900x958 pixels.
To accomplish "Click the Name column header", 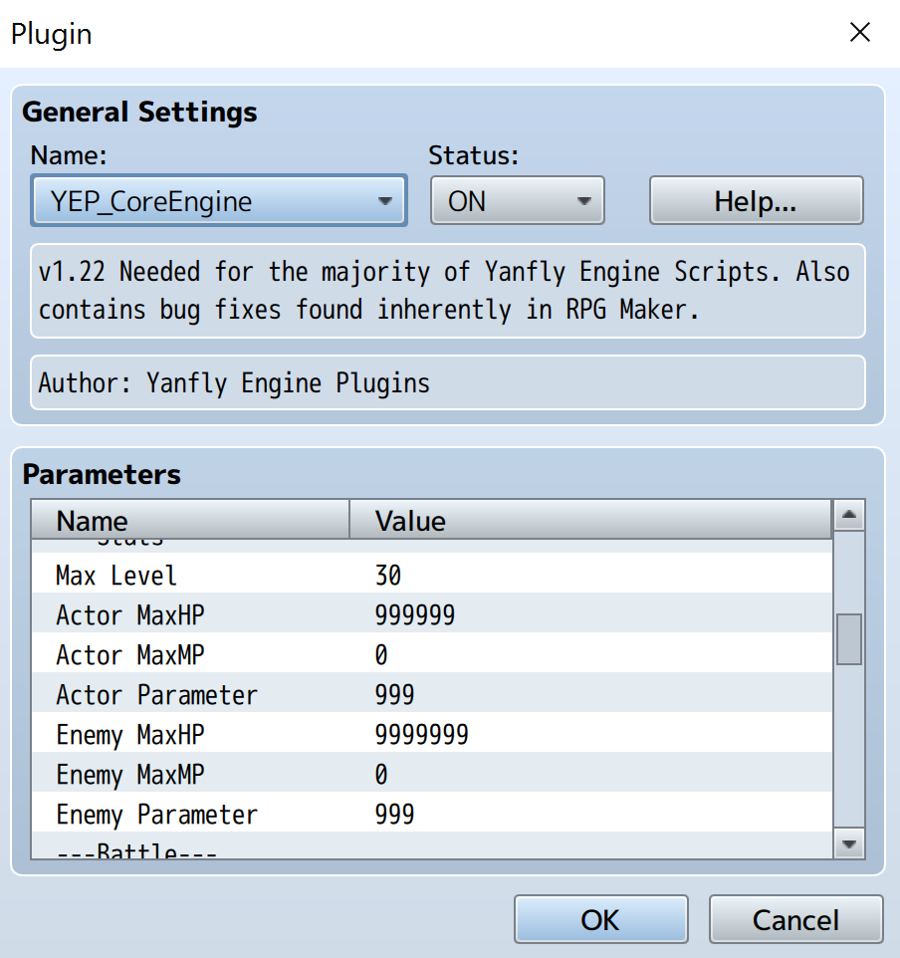I will point(189,521).
